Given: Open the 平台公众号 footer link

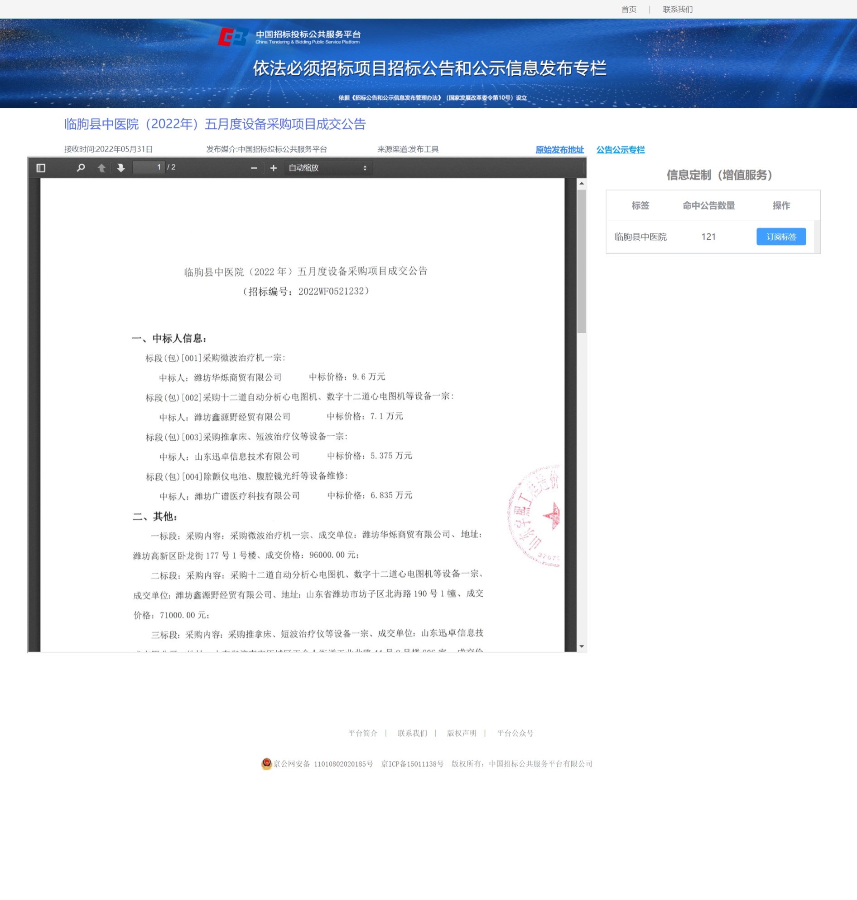Looking at the screenshot, I should pos(515,733).
